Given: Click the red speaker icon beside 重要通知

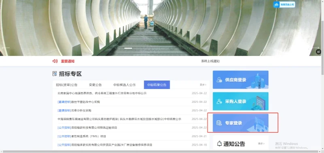Looking at the screenshot, I should point(55,61).
